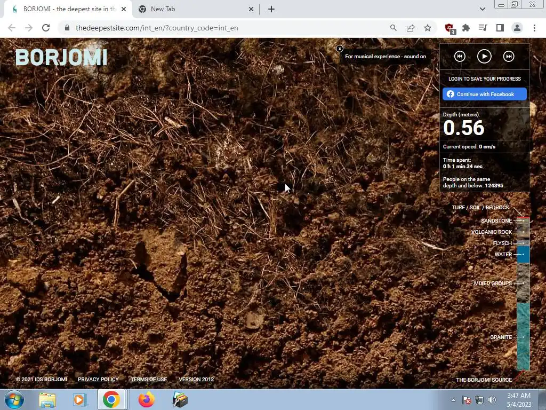
Task: Open the Version 2012 link
Action: [196, 380]
